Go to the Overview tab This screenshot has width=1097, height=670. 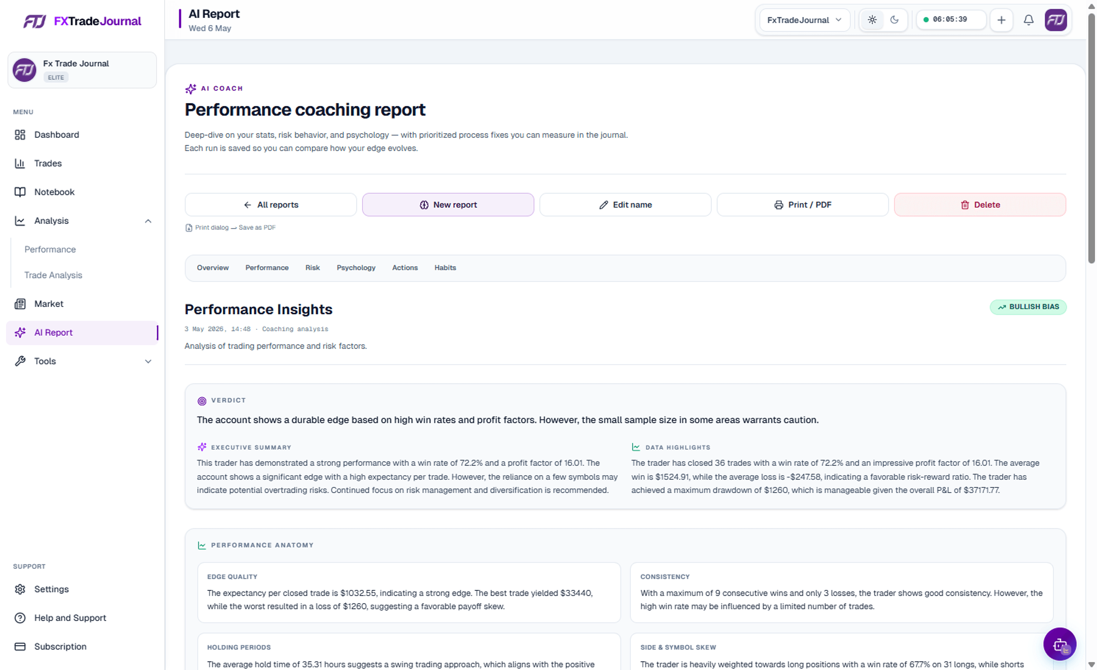tap(213, 268)
